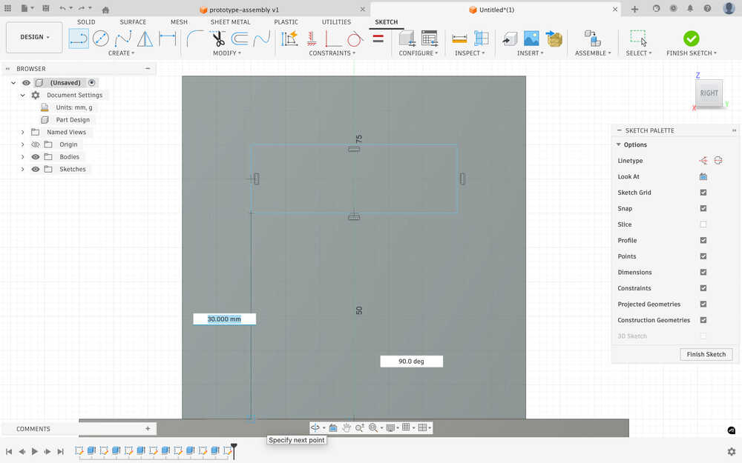Apply the Equal constraint
The height and width of the screenshot is (463, 742).
coord(378,39)
